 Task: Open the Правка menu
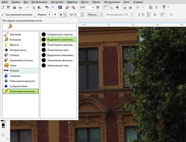click(16, 2)
